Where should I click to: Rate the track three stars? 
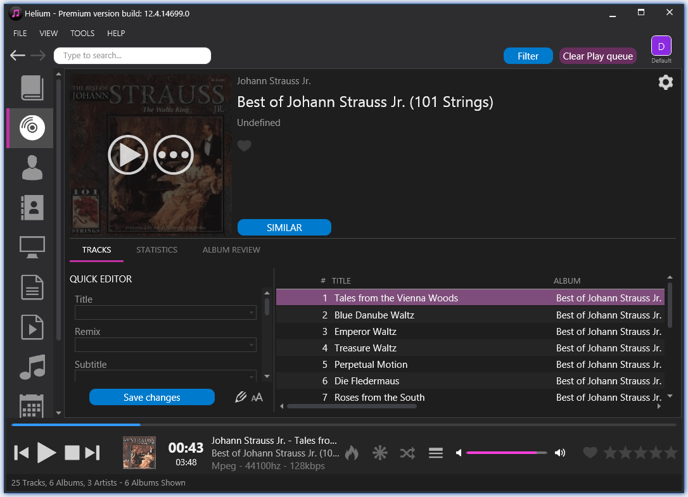click(640, 452)
